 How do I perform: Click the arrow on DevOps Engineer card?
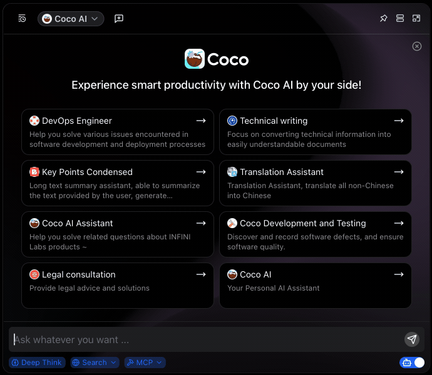(201, 121)
